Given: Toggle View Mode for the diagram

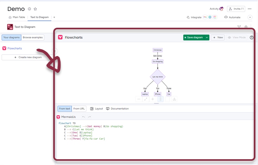Looking at the screenshot, I should click(x=237, y=37).
